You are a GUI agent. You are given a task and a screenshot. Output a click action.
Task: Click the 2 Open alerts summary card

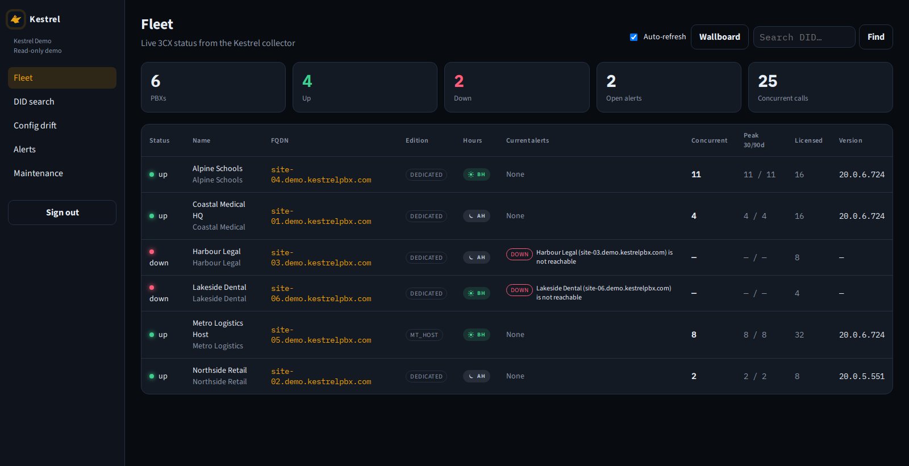pos(669,87)
